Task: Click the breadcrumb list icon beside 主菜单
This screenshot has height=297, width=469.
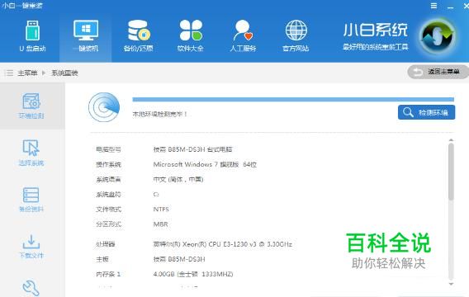Action: [x=9, y=73]
